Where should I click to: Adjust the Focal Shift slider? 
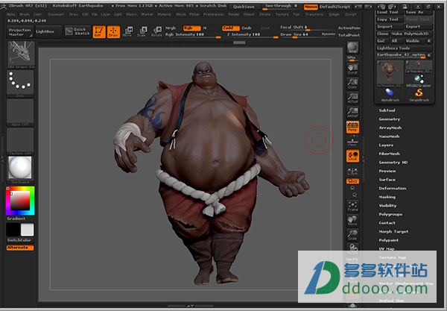click(307, 28)
